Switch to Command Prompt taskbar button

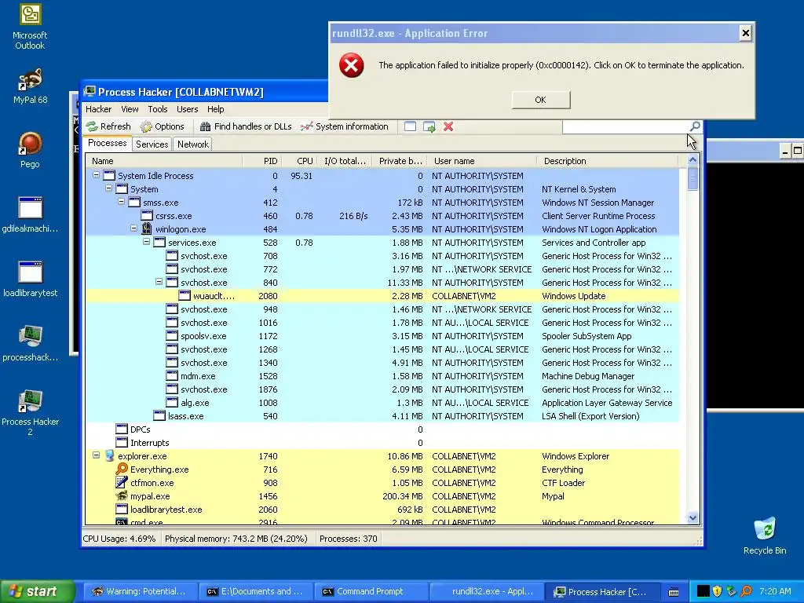(371, 591)
